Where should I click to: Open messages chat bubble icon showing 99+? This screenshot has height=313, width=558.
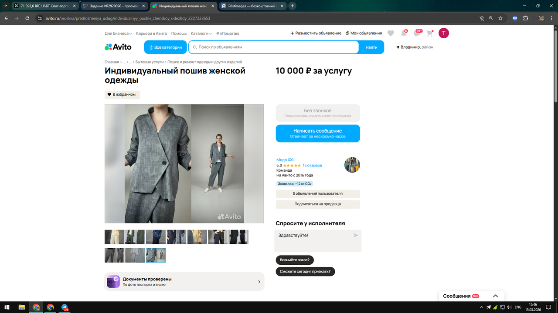click(417, 33)
